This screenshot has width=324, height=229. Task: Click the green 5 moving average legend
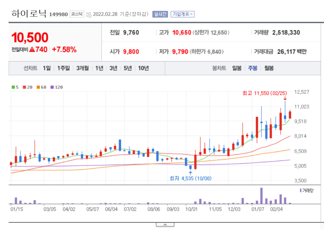coord(15,87)
